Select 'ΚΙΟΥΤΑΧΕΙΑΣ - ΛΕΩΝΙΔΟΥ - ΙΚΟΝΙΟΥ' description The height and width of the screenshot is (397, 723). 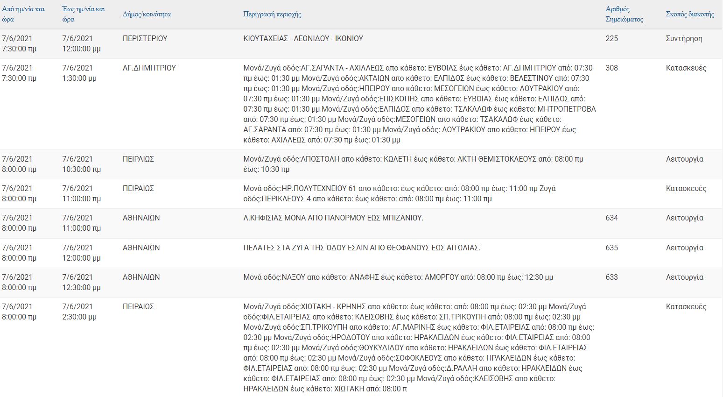[303, 39]
